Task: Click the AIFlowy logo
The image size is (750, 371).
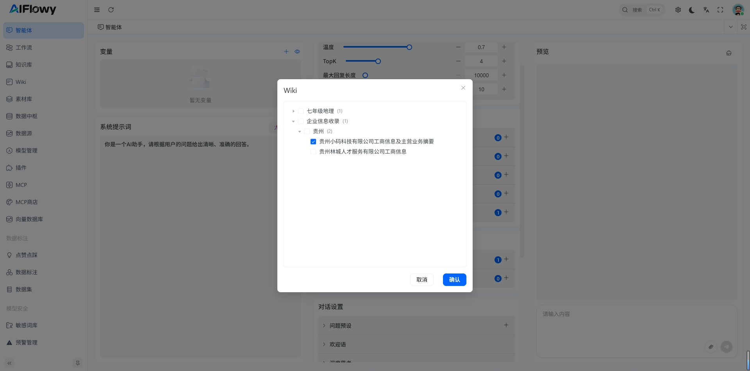Action: (33, 9)
